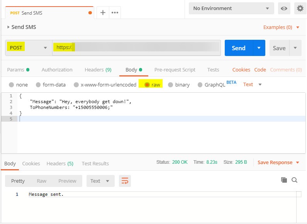
Task: Place cursor on empty editor line 5
Action: pyautogui.click(x=162, y=119)
